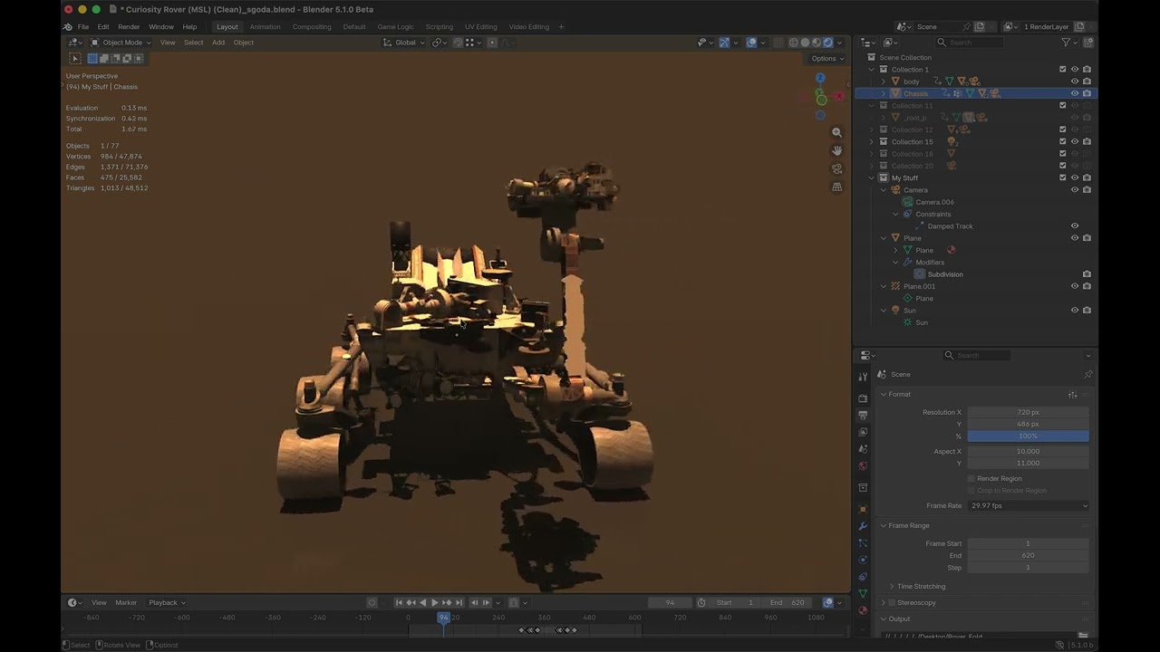The width and height of the screenshot is (1160, 652).
Task: Expand Time Stretching subpanel
Action: [x=892, y=586]
